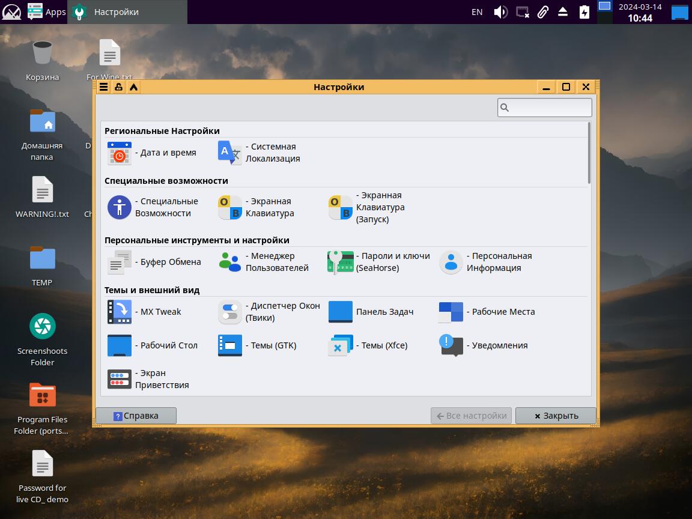Open the Apps menu in the panel
692x519 pixels.
47,12
